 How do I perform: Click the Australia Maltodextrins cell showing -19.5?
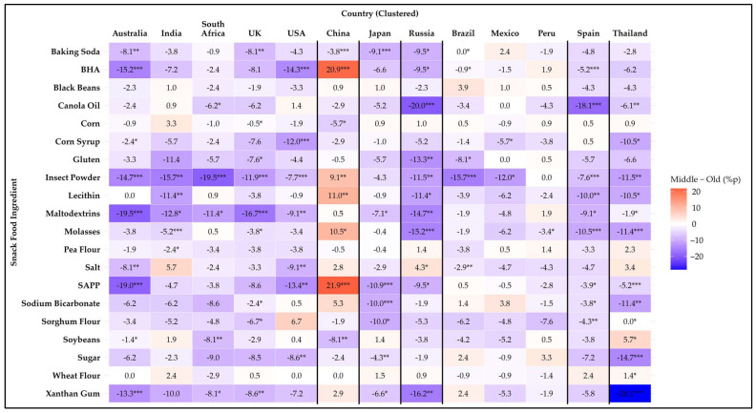click(x=129, y=214)
